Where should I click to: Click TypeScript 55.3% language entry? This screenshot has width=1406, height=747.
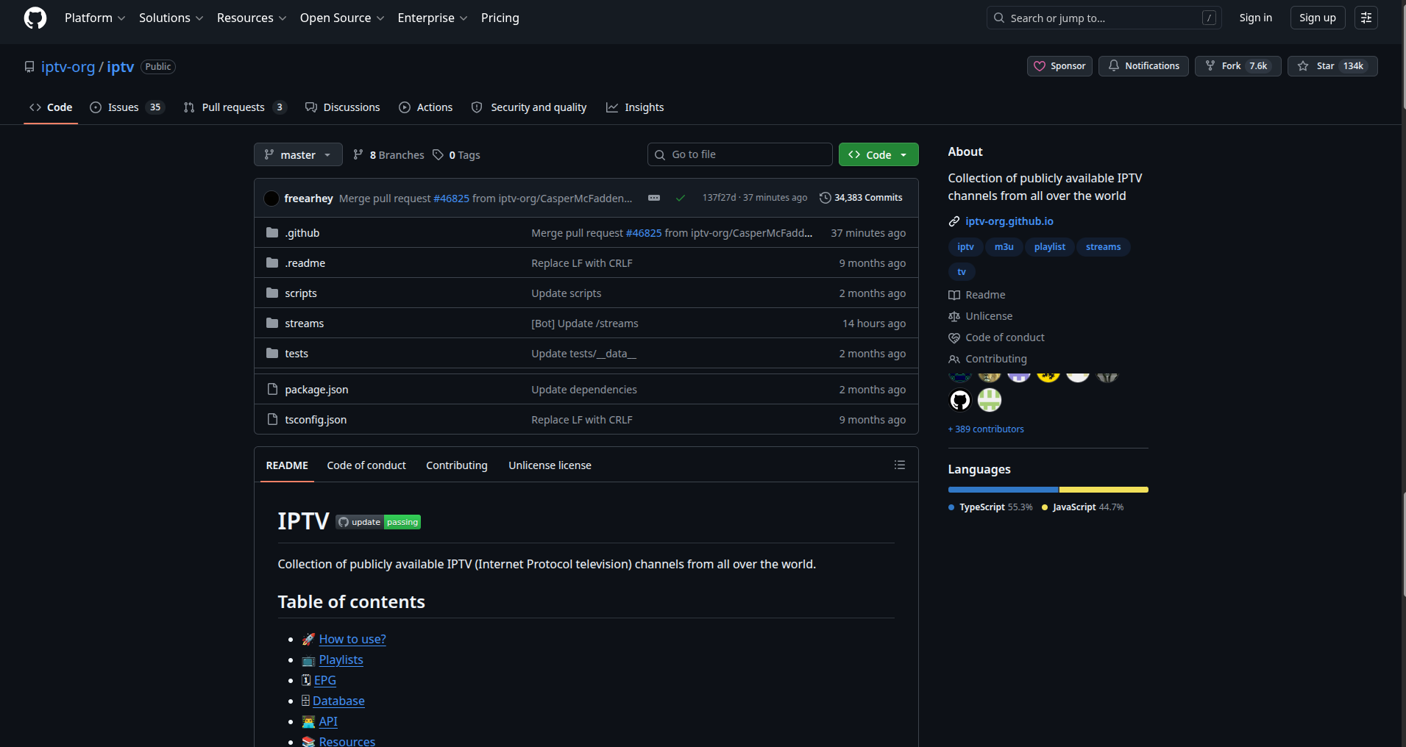990,507
